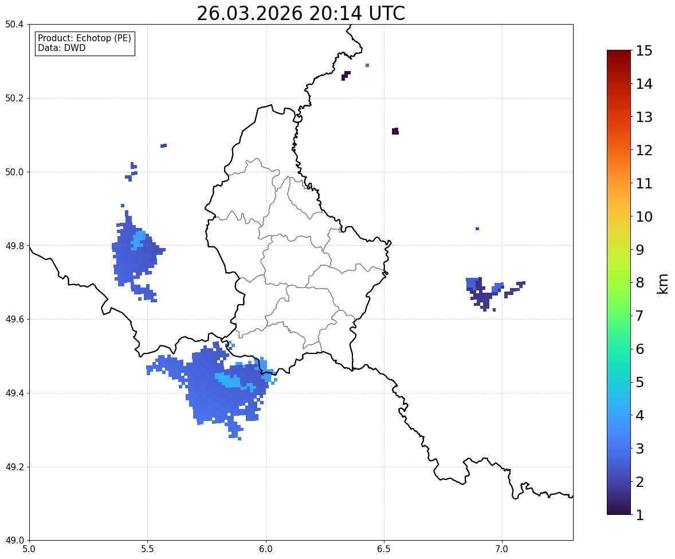Screen dimensions: 675x559
Task: Click the y-axis label 49.6
Action: 14,319
